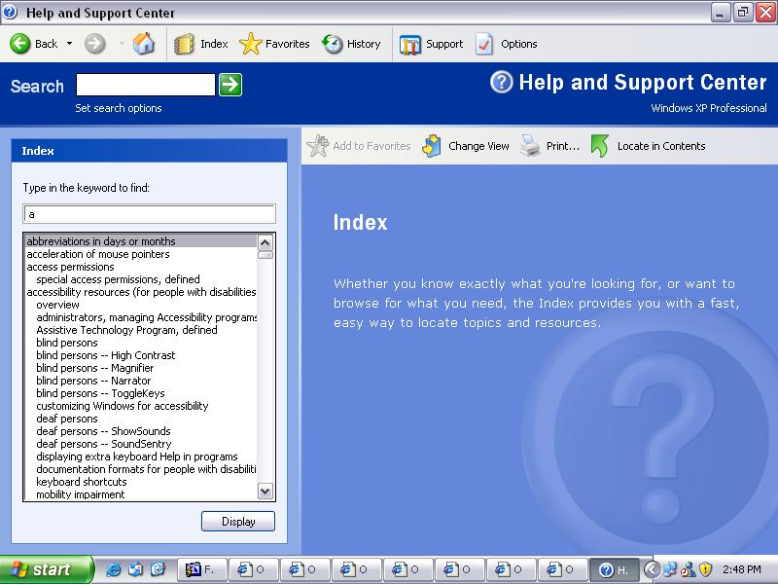This screenshot has width=778, height=584.
Task: Open the Messenger tray icon
Action: (x=688, y=569)
